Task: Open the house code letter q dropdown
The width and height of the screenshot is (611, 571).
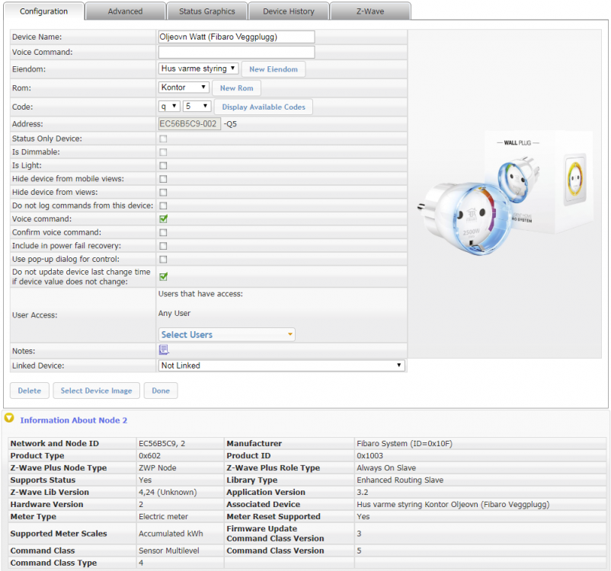Action: coord(169,107)
